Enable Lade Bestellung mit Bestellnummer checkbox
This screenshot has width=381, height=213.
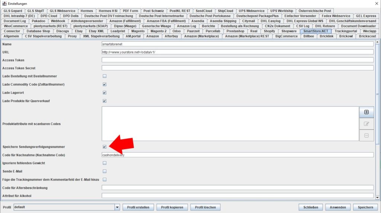pyautogui.click(x=105, y=76)
